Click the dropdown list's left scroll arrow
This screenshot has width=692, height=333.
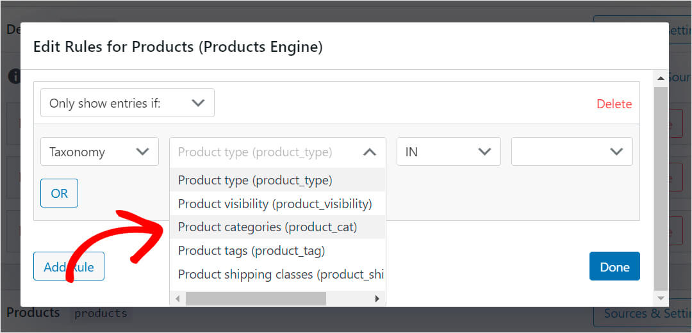(x=177, y=298)
